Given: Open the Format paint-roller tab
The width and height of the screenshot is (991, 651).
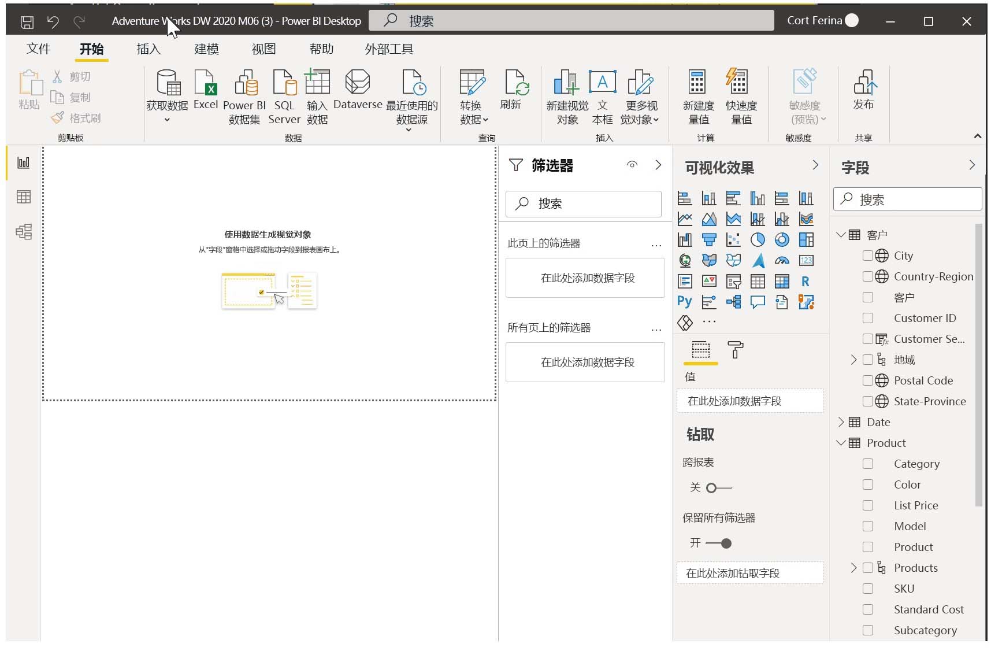Looking at the screenshot, I should [x=735, y=350].
